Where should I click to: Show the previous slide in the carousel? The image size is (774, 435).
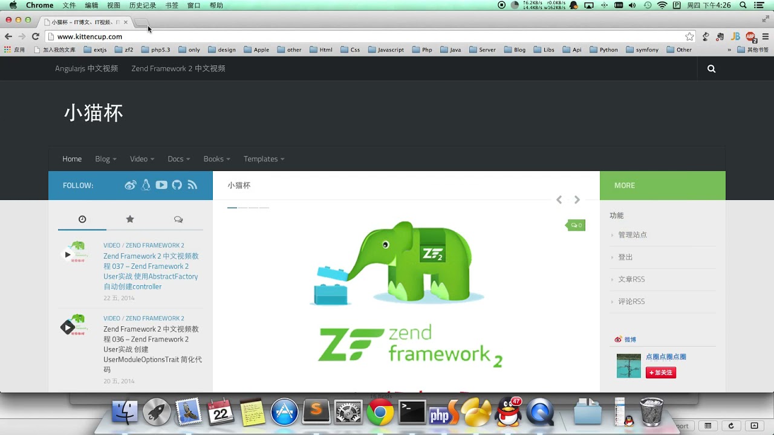pyautogui.click(x=559, y=199)
